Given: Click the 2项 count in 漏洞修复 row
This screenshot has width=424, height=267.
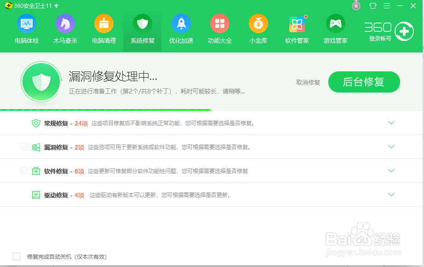Looking at the screenshot, I should coord(79,147).
